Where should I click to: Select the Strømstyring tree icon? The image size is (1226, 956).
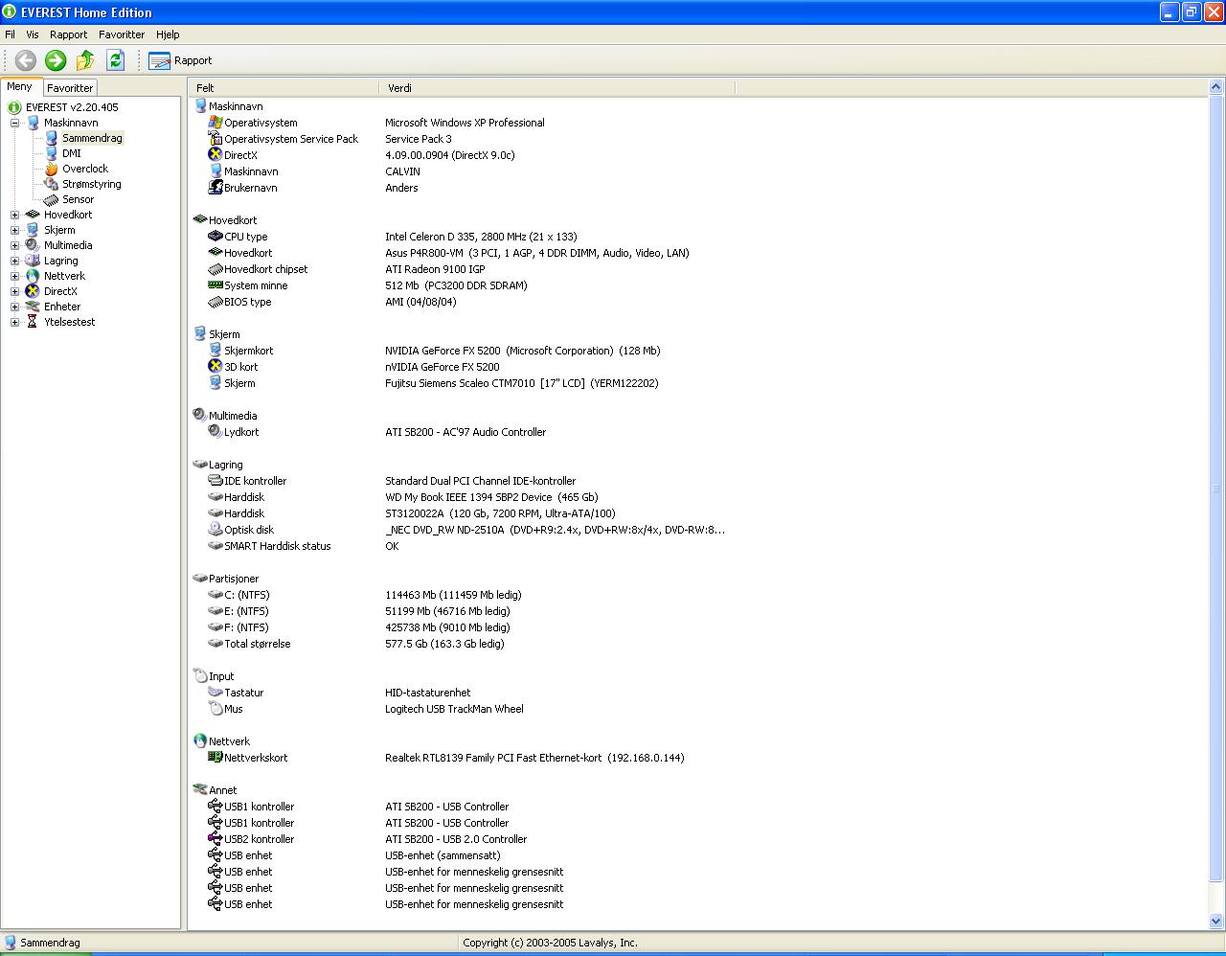pyautogui.click(x=51, y=184)
